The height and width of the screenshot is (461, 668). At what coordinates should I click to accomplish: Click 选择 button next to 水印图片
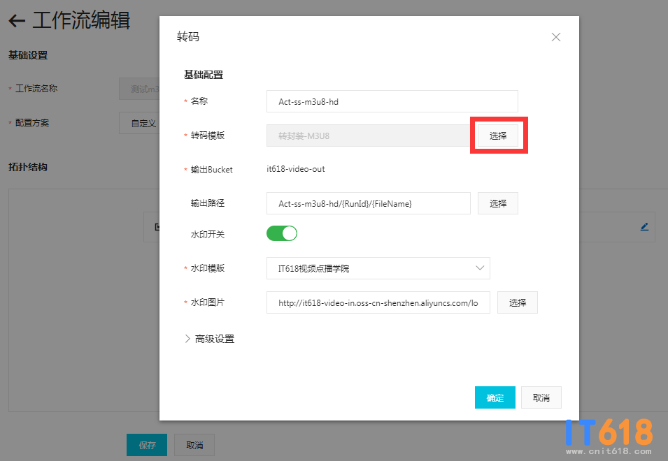[x=517, y=302]
